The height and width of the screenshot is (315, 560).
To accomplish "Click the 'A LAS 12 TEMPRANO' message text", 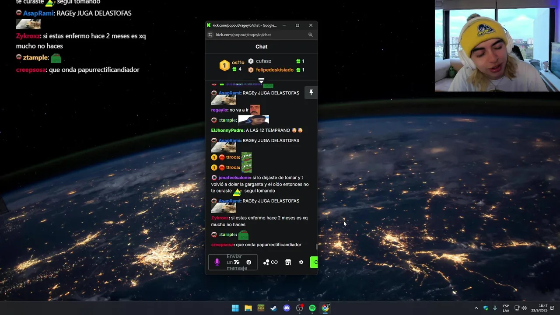I will pos(268,130).
